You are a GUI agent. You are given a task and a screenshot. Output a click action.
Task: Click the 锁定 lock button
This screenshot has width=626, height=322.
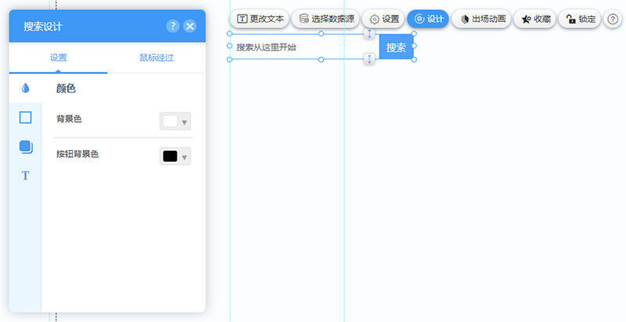580,19
